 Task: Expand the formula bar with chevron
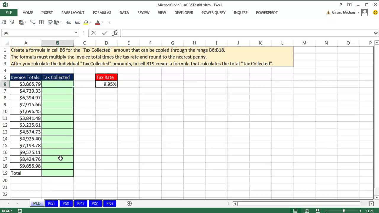376,33
